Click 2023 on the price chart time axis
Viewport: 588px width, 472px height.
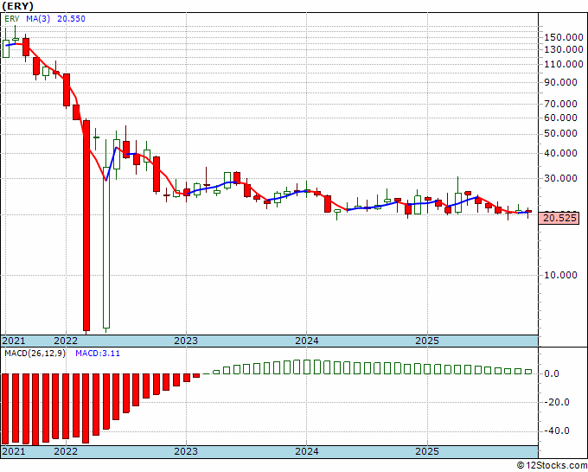coord(186,341)
